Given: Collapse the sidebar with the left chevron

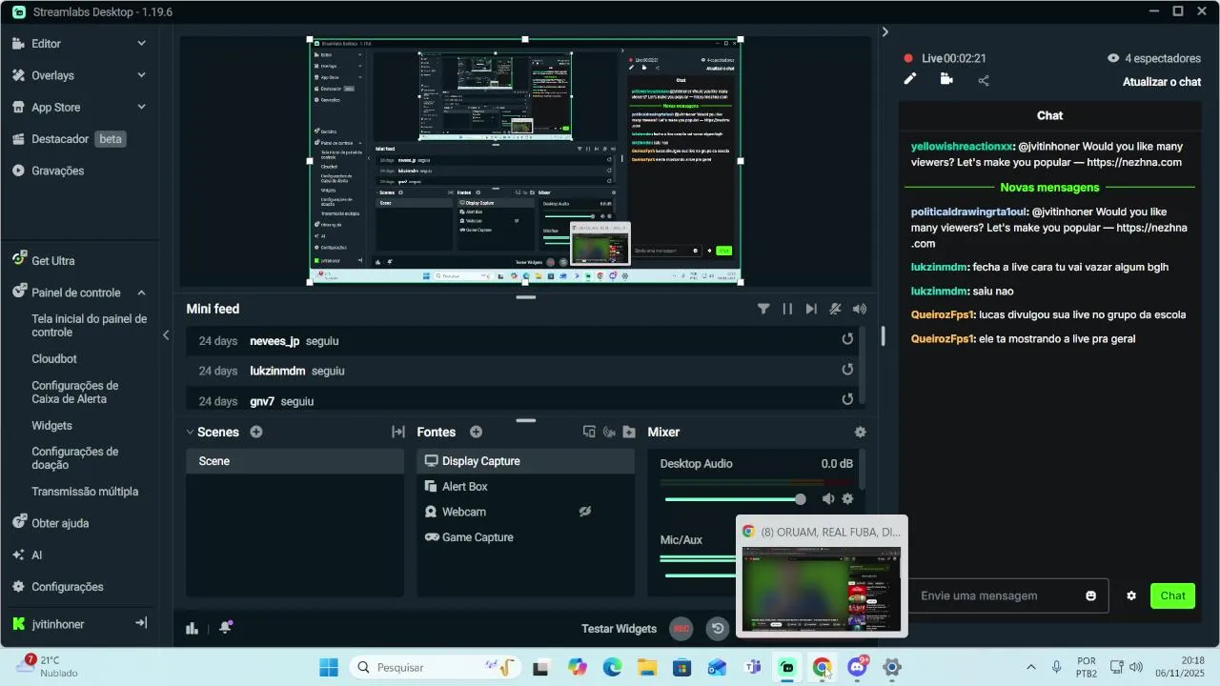Looking at the screenshot, I should click(166, 335).
